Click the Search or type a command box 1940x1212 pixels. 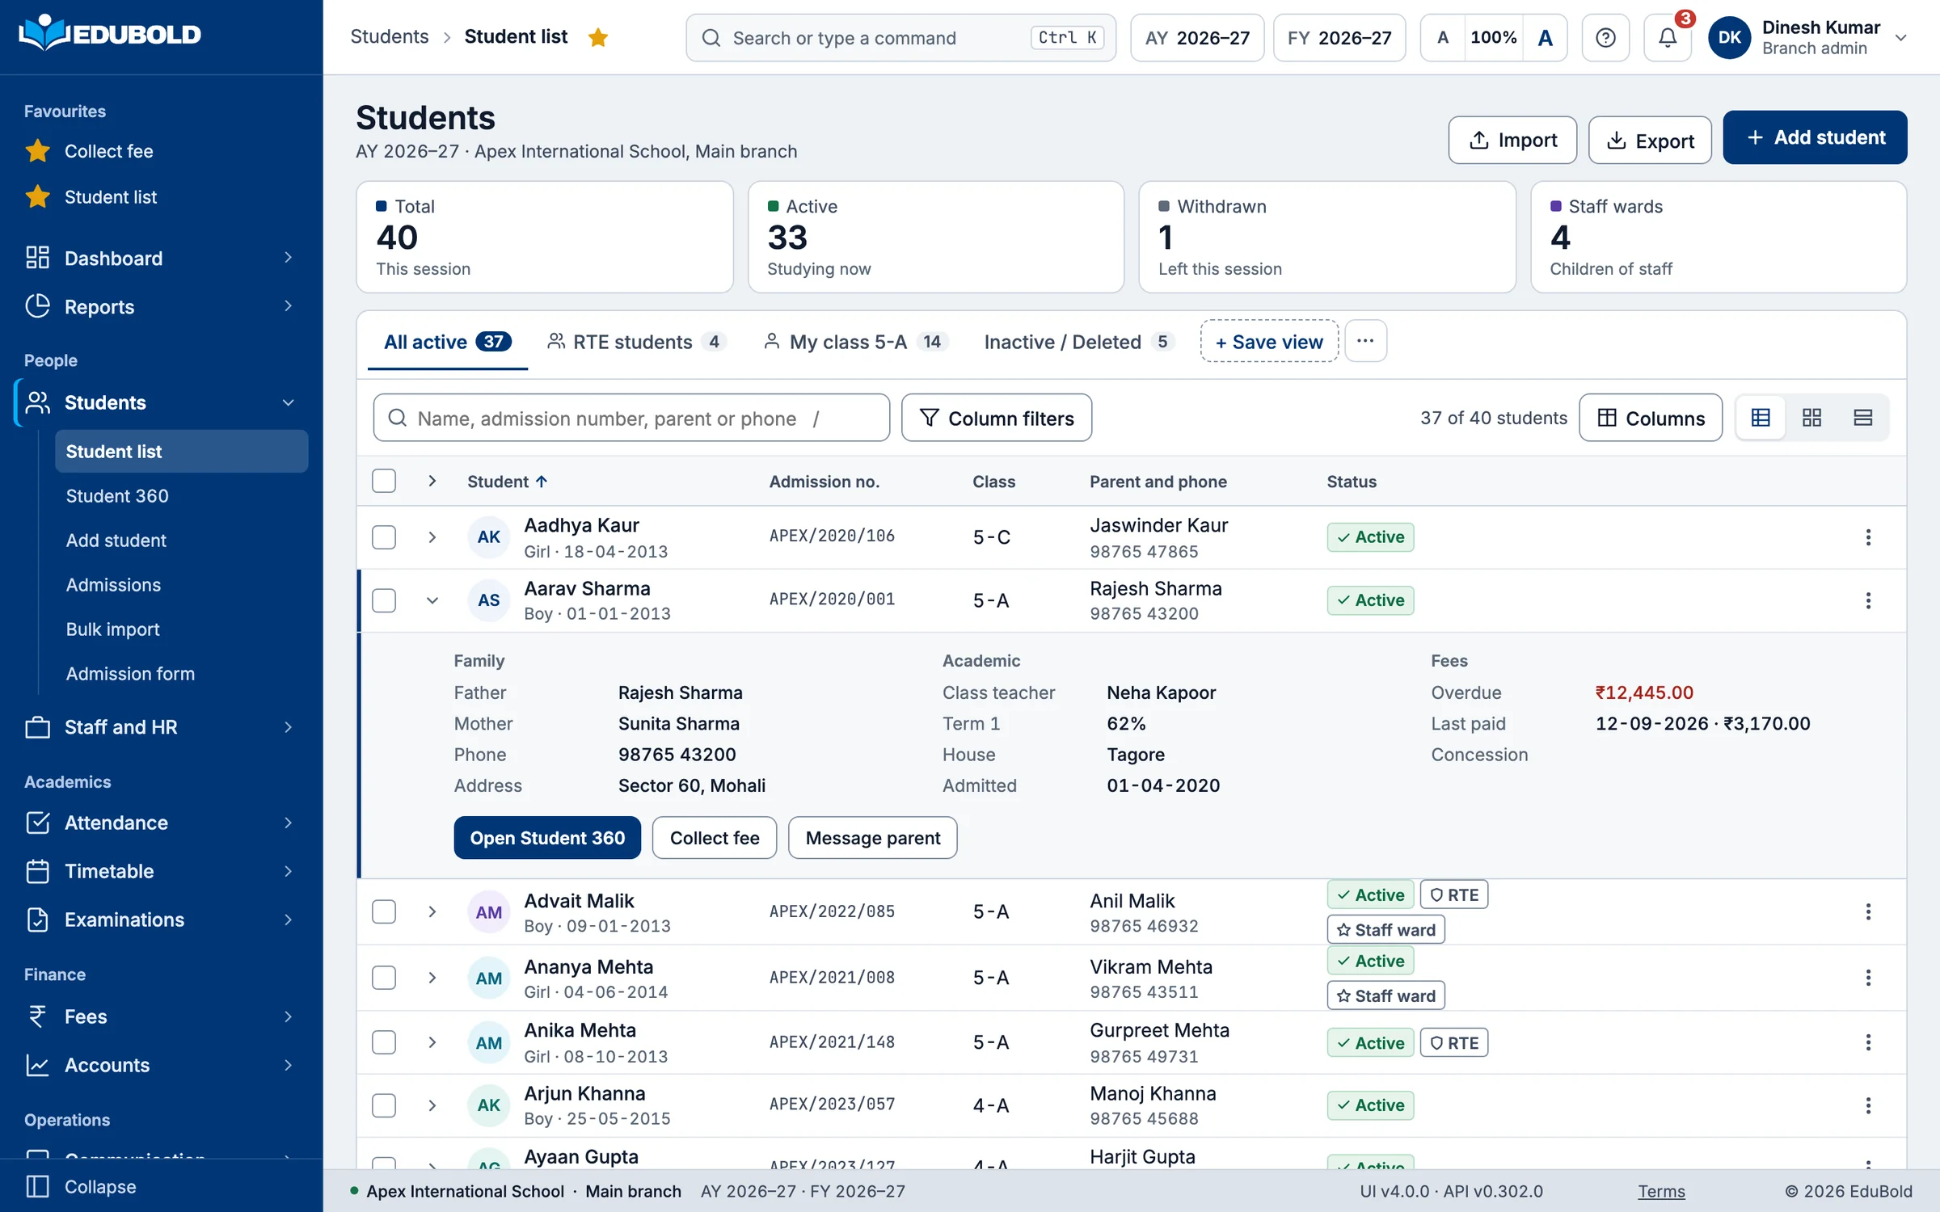tap(900, 37)
